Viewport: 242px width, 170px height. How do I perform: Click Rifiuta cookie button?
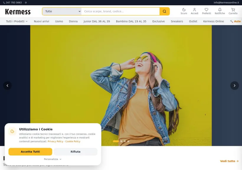click(76, 152)
